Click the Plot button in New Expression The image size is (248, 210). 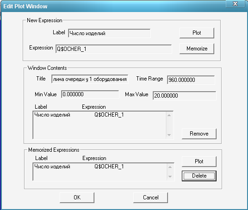[197, 33]
